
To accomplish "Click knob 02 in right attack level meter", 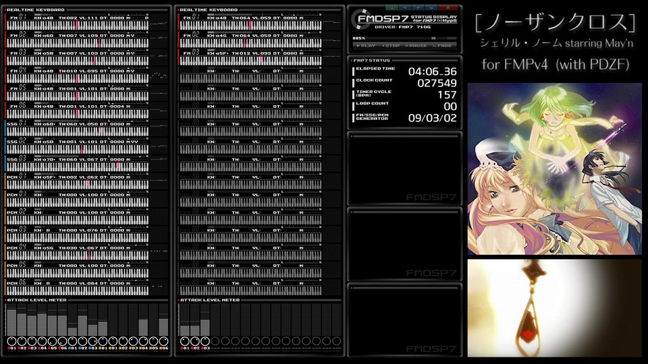I will (x=194, y=341).
